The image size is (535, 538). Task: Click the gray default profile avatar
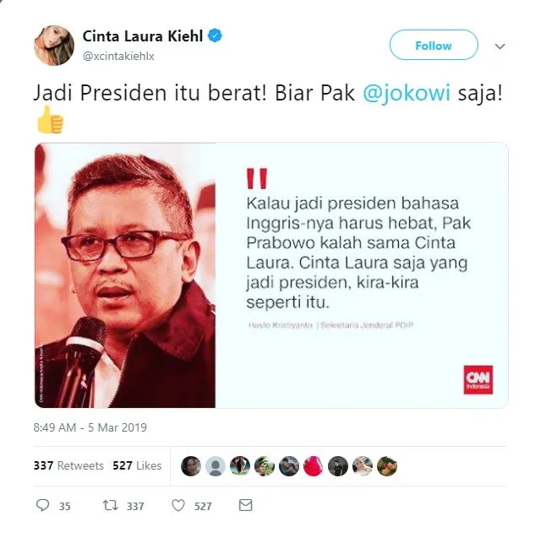point(216,466)
